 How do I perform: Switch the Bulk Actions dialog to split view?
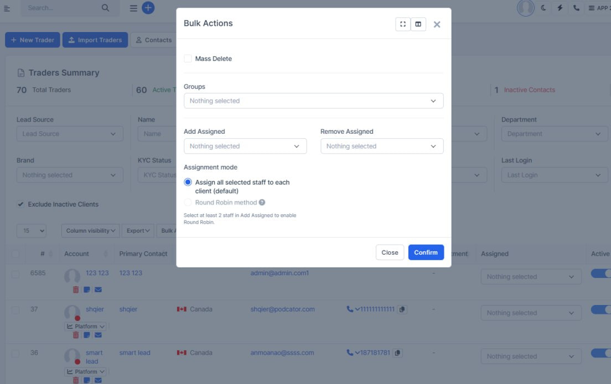(x=418, y=24)
